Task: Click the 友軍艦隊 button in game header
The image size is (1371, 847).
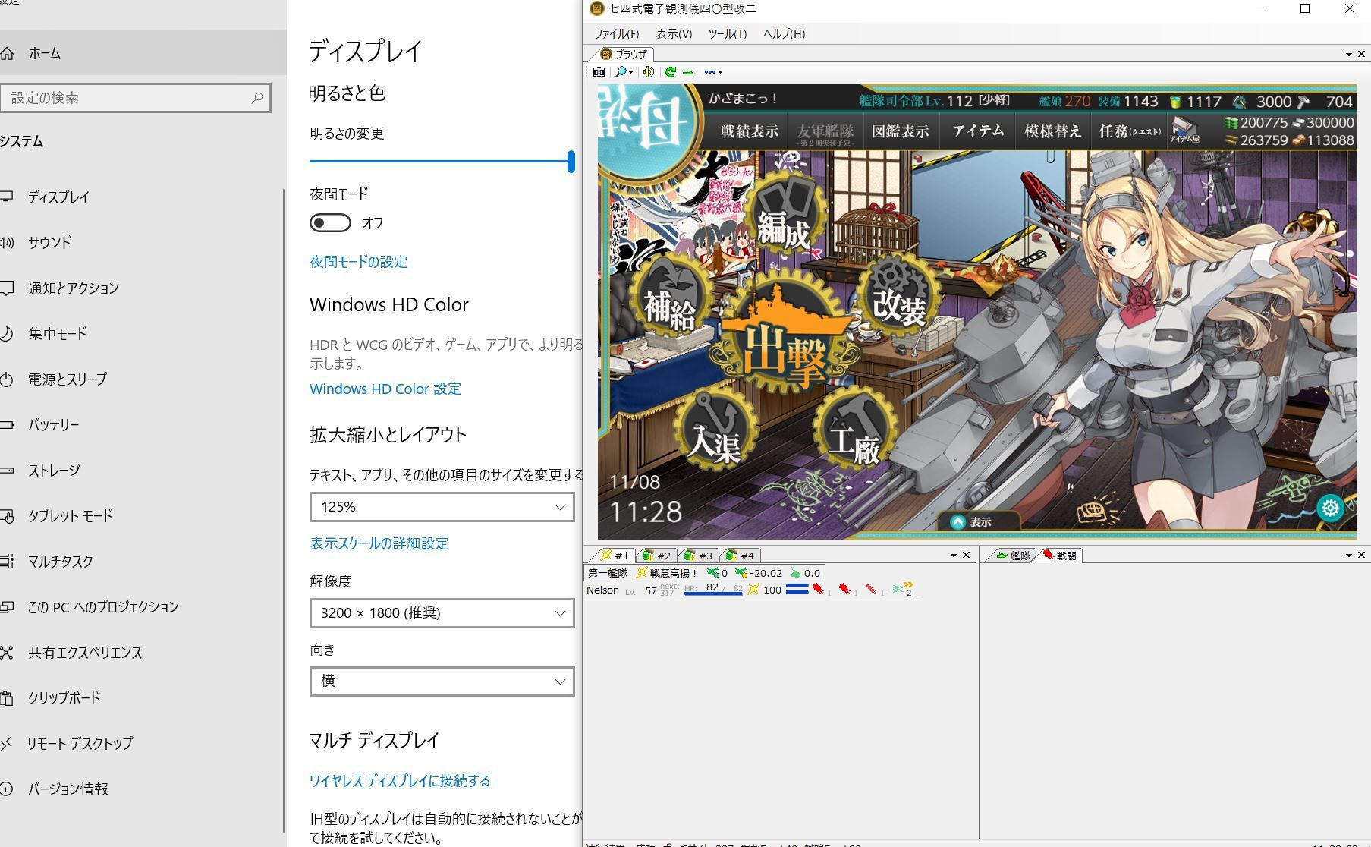Action: 825,133
